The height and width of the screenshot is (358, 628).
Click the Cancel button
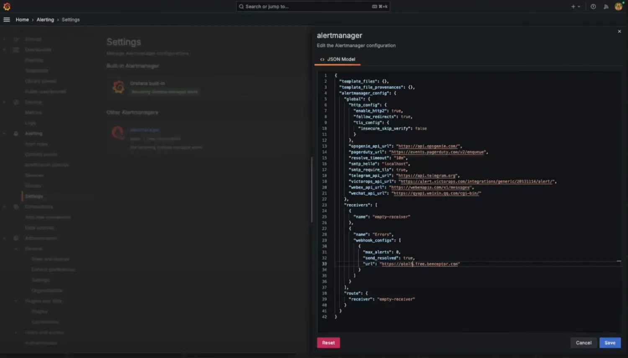pos(584,343)
